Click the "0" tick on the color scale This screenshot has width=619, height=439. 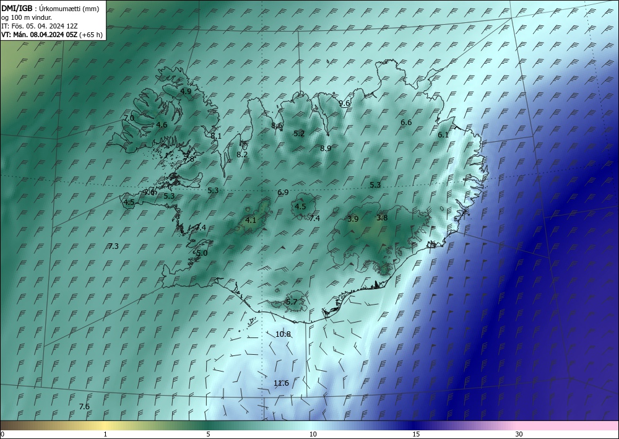[2, 434]
